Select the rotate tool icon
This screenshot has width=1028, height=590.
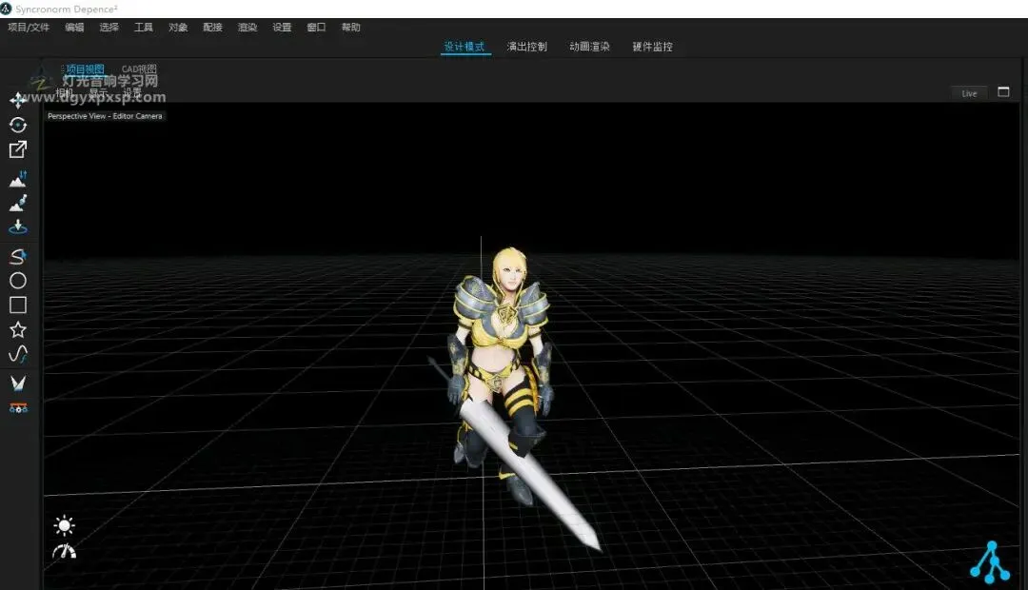point(18,125)
